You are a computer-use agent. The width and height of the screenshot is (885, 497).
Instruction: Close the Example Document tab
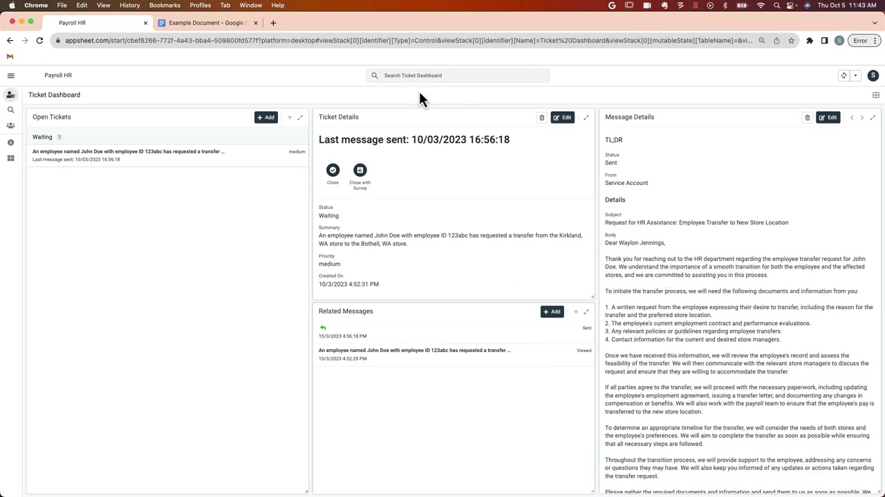pos(256,23)
